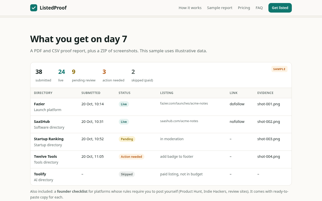Viewport: 322px width, 201px height.
Task: Click the Live status badge for Fazier
Action: (x=124, y=104)
